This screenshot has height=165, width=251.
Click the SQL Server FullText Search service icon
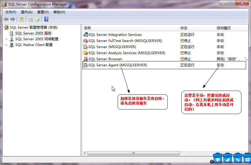tap(86, 41)
